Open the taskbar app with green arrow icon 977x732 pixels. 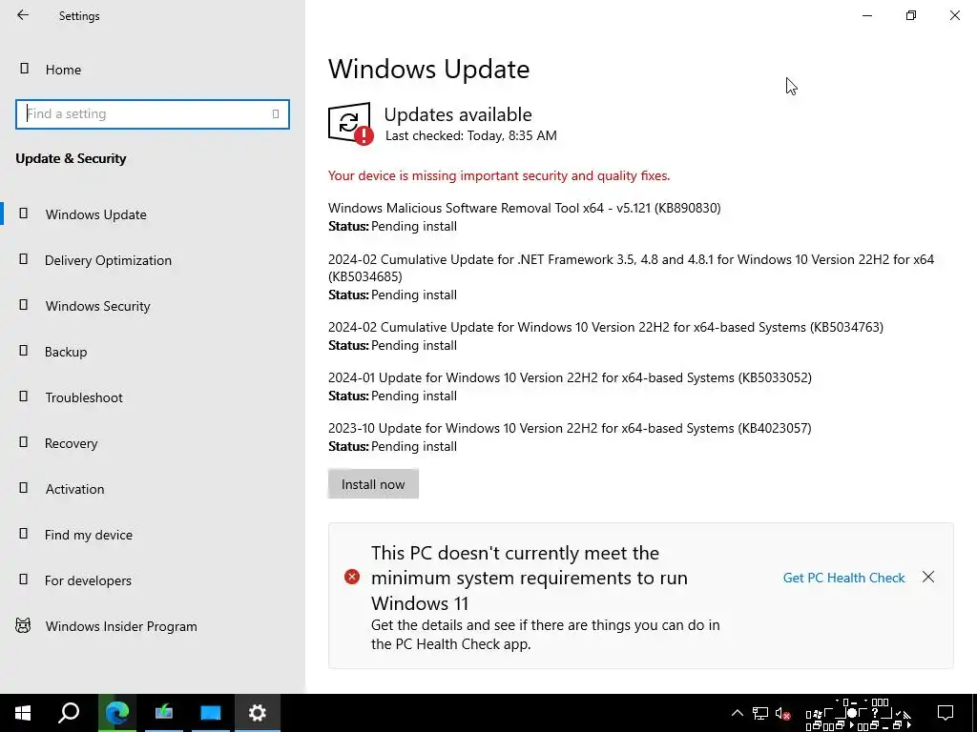pyautogui.click(x=164, y=713)
